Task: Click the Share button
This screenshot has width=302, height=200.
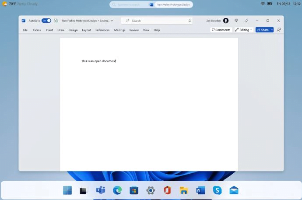Action: coord(263,30)
